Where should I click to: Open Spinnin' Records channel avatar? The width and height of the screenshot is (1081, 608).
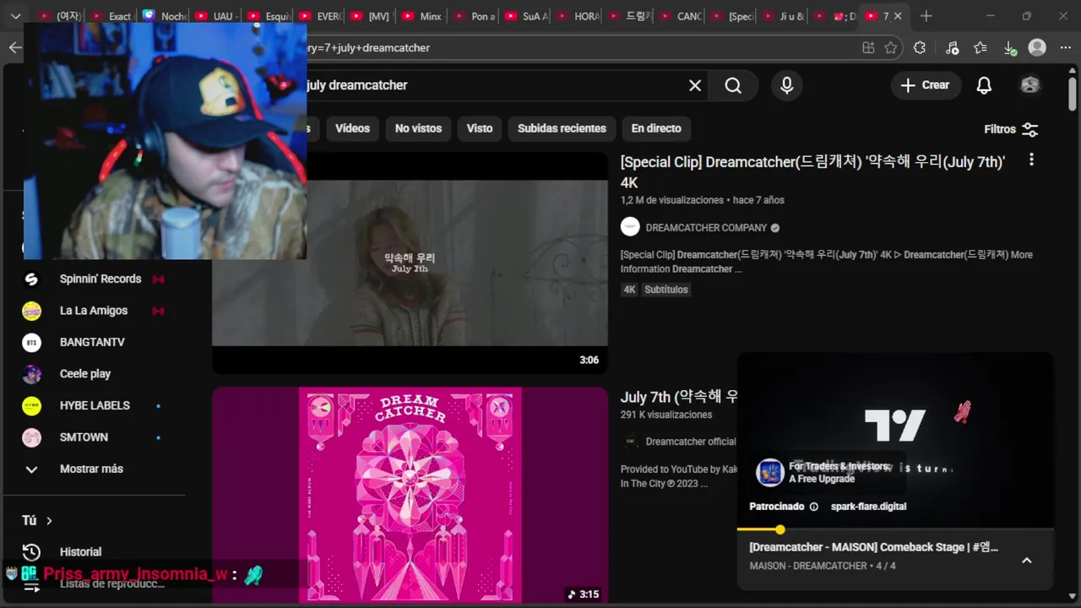tap(31, 279)
